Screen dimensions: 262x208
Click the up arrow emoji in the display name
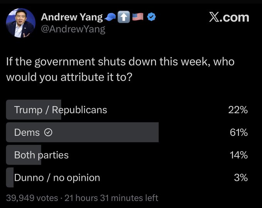123,17
